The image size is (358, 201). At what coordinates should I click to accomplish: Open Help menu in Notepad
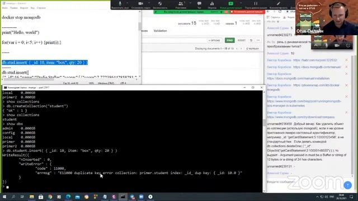[41, 8]
